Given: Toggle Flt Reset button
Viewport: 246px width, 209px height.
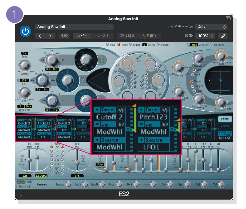Looking at the screenshot, I should tap(211, 45).
